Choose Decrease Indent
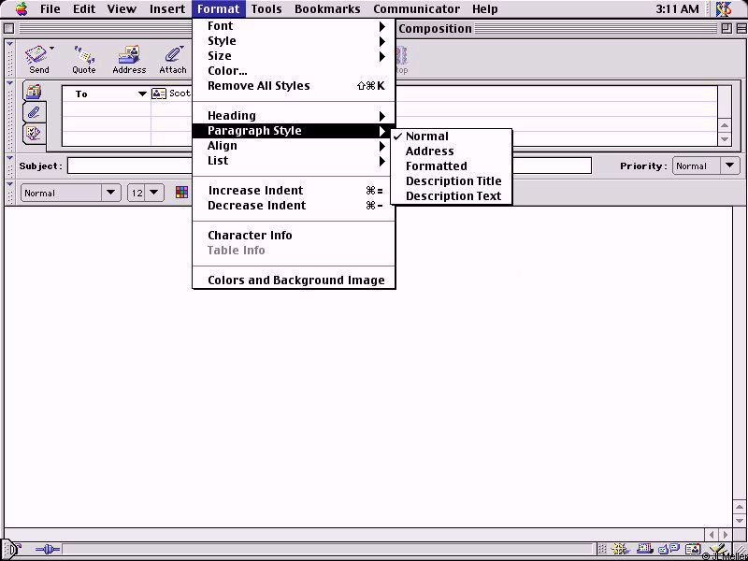 294,206
